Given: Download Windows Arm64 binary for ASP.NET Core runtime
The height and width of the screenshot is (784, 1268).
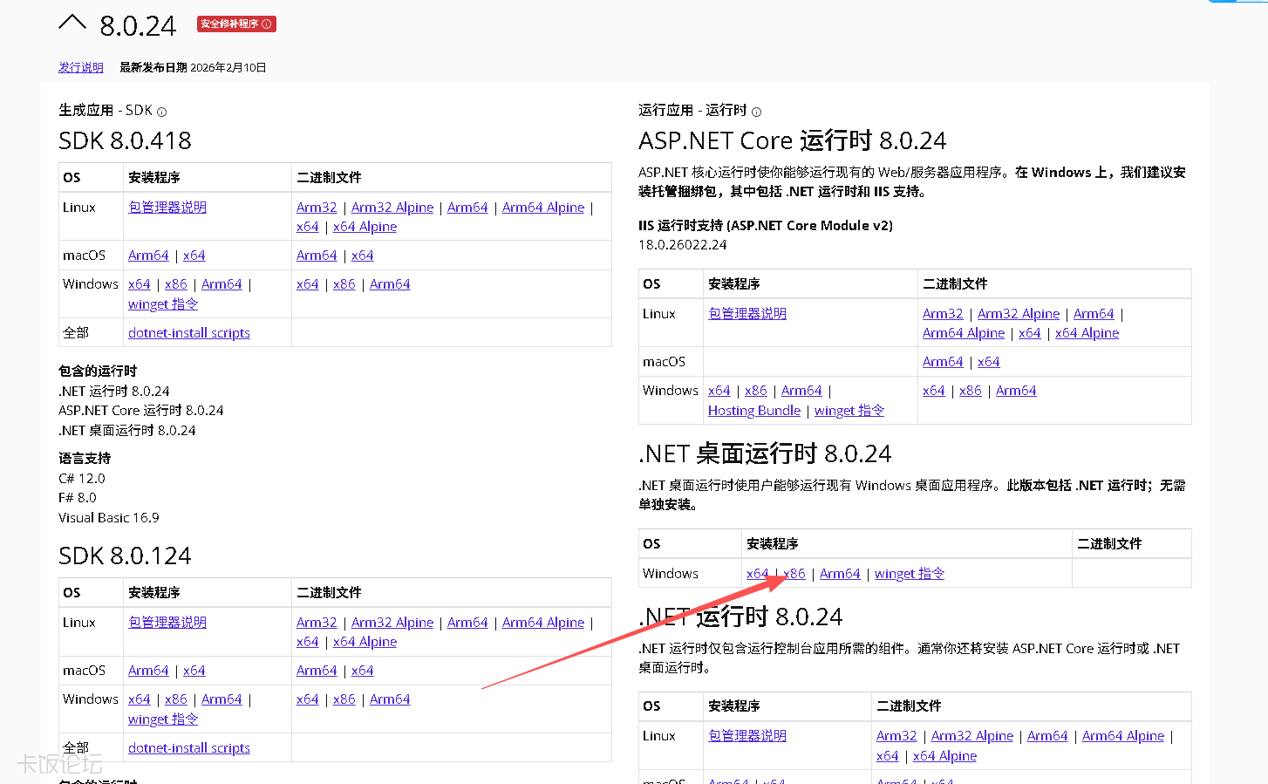Looking at the screenshot, I should pos(1016,390).
